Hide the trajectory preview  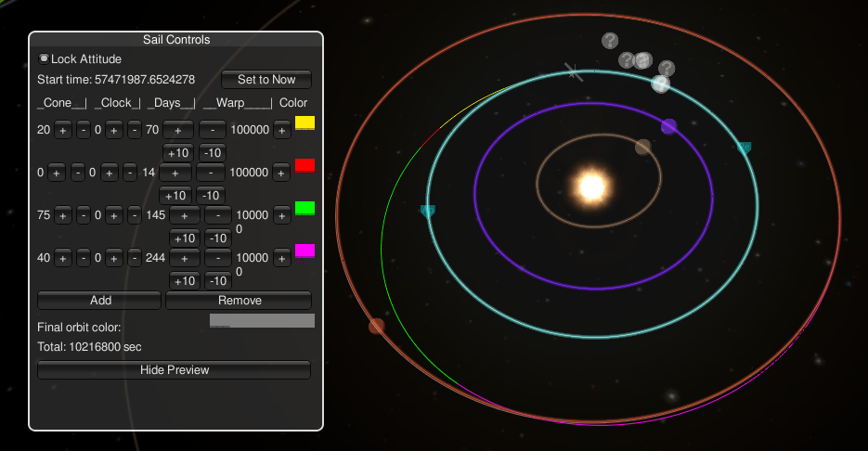[174, 370]
